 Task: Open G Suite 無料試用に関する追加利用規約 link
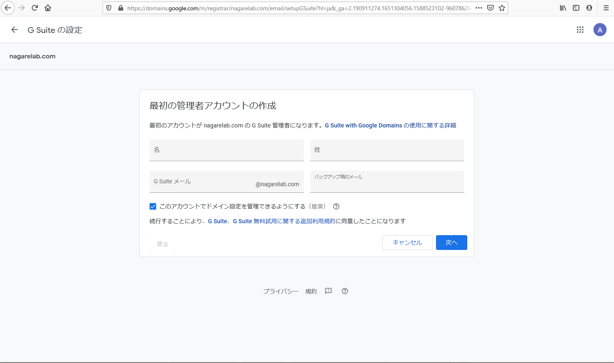point(284,221)
